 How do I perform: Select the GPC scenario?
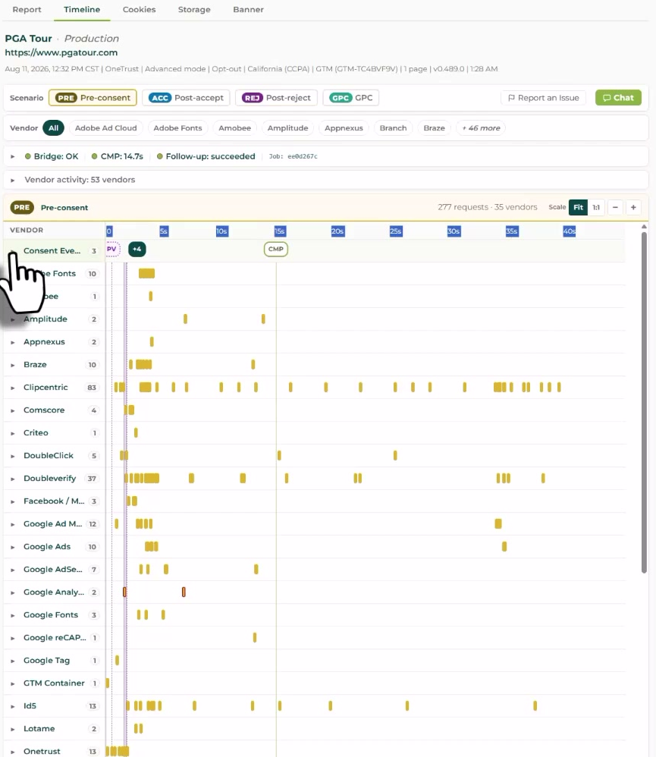pyautogui.click(x=351, y=98)
